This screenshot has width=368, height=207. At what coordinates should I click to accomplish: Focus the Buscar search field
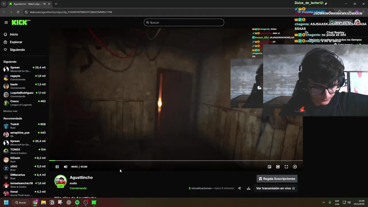click(x=184, y=22)
